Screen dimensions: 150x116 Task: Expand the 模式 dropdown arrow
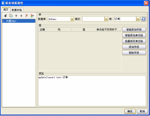(x=106, y=19)
